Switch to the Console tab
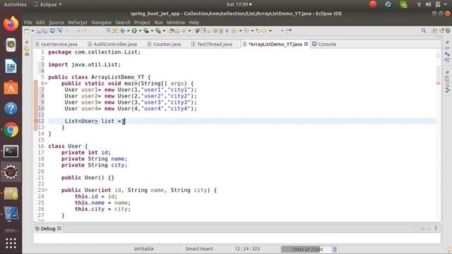 click(x=324, y=44)
